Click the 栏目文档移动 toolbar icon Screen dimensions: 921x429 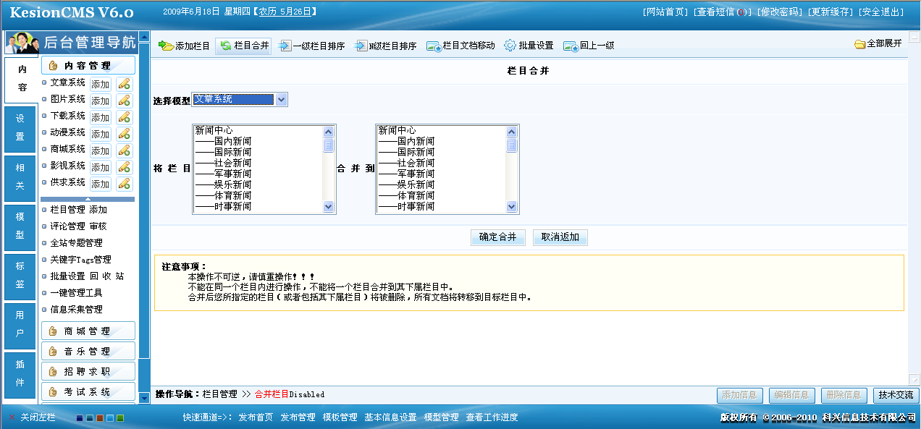point(434,46)
